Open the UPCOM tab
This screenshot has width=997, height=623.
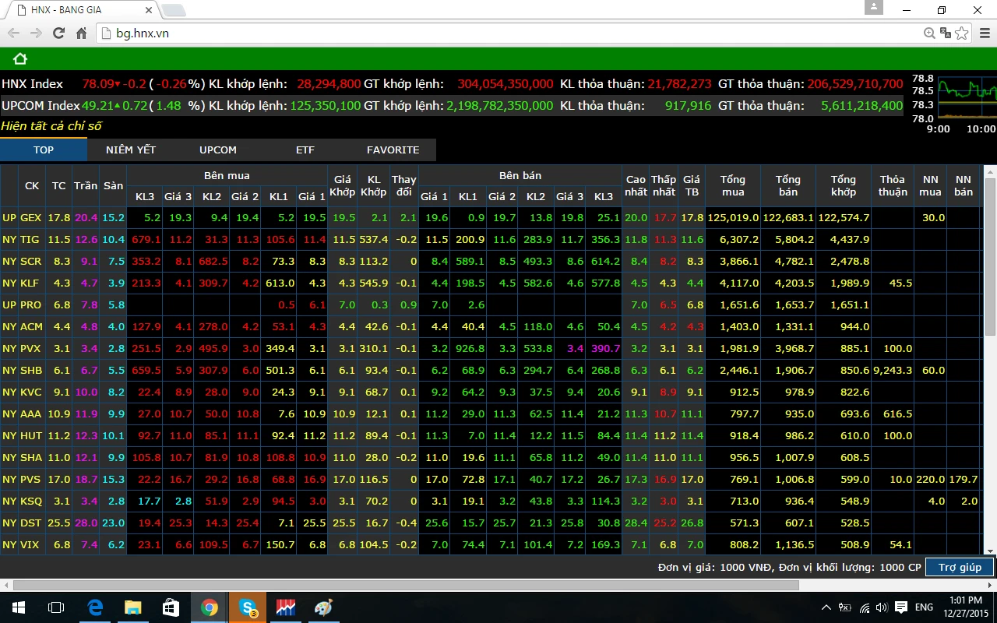click(x=218, y=150)
